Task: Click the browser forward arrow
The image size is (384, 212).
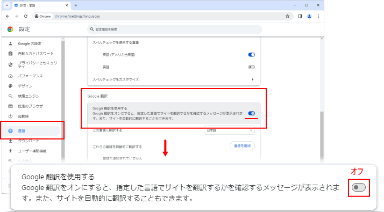Action: [17, 16]
